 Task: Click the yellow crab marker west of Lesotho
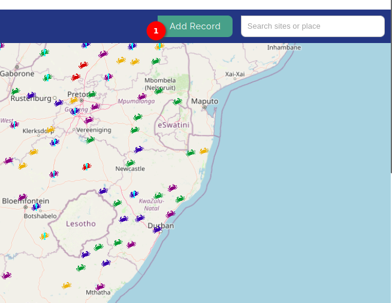(x=44, y=236)
